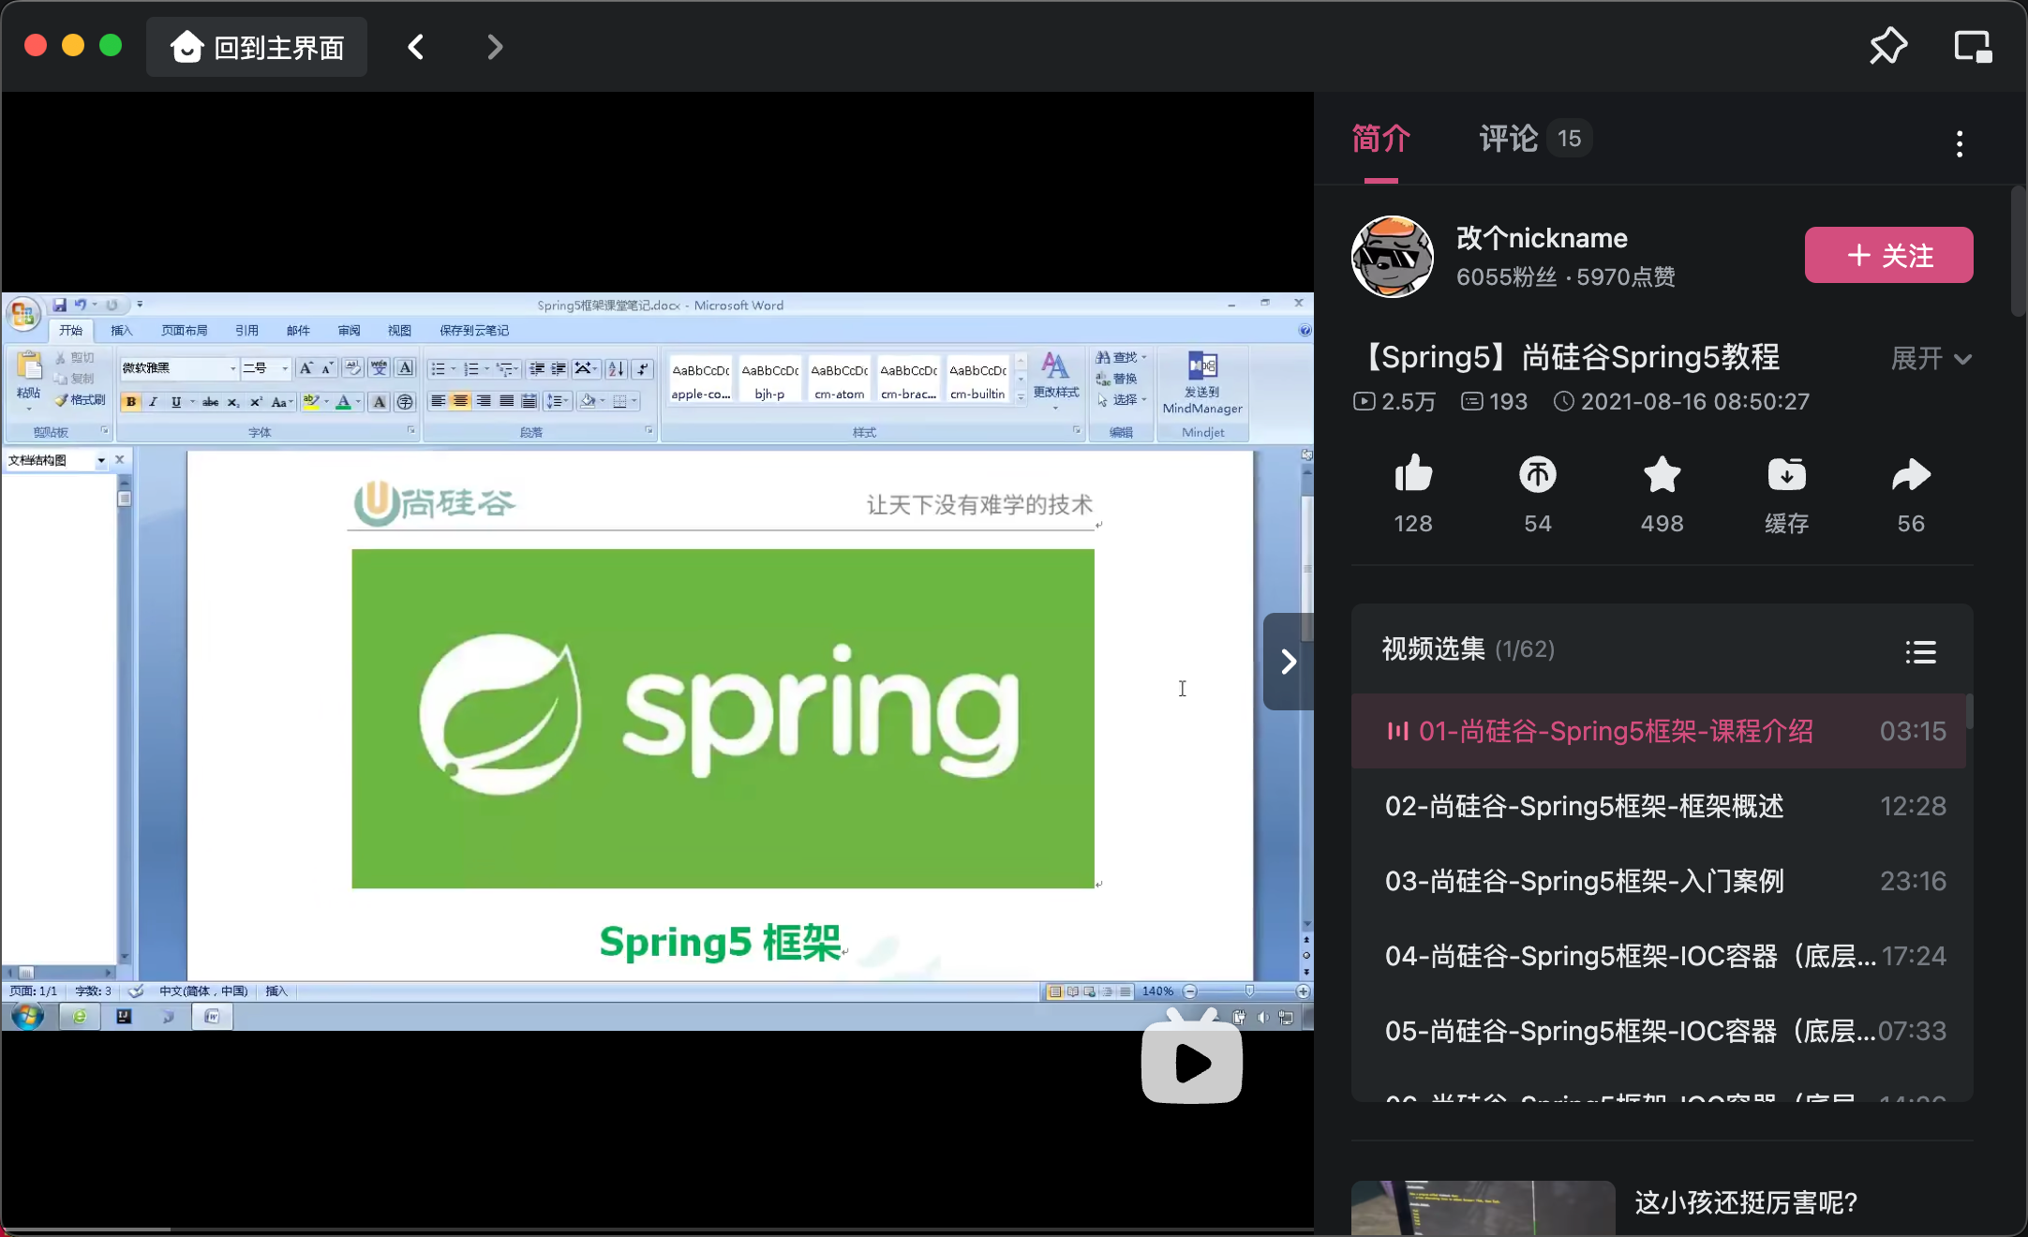Viewport: 2028px width, 1237px height.
Task: Like the video with the thumbs-up icon
Action: pos(1413,474)
